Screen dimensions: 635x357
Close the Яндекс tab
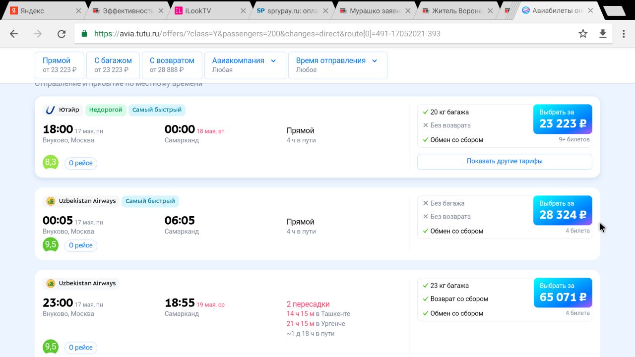(x=78, y=10)
